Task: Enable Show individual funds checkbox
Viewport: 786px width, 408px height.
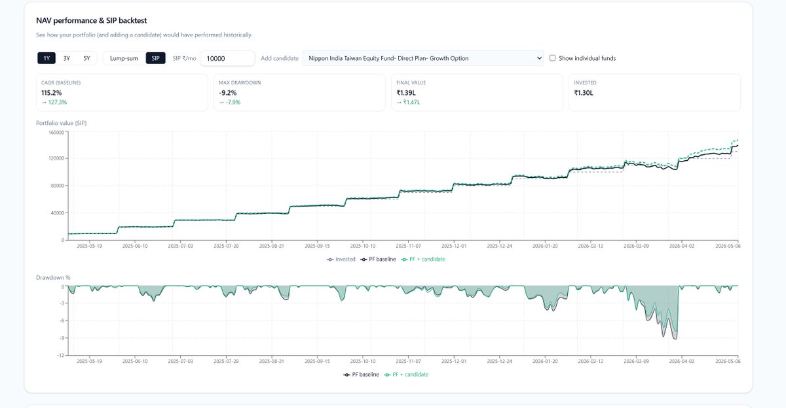Action: click(553, 58)
